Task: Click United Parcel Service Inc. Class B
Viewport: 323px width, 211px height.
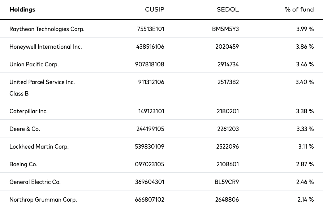Action: click(x=42, y=88)
